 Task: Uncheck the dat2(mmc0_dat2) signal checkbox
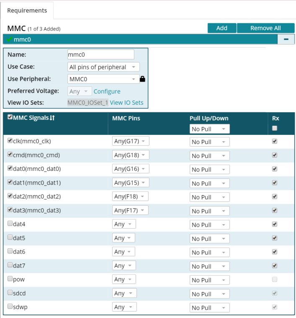tap(10, 196)
